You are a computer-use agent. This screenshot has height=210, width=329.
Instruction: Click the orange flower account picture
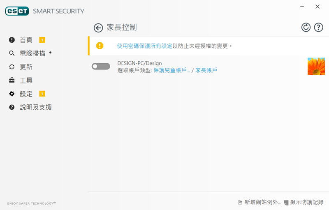316,66
